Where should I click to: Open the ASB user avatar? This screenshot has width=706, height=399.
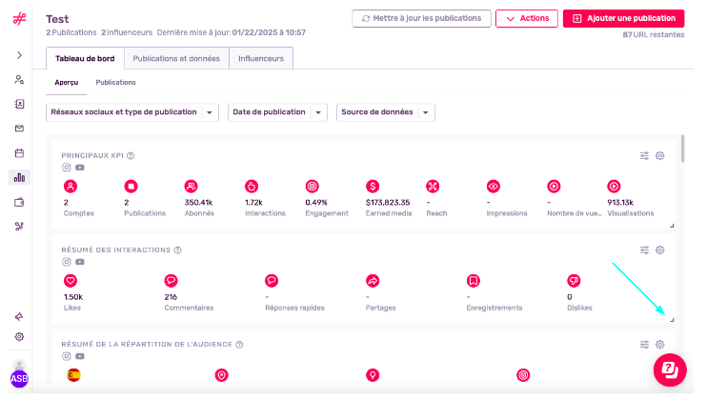(19, 378)
